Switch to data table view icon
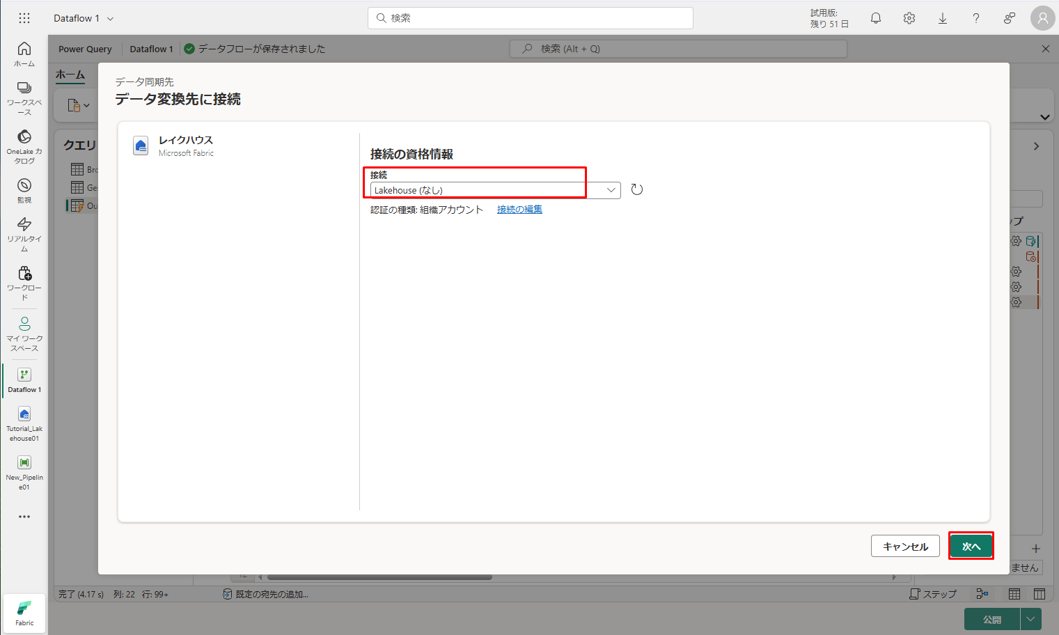The width and height of the screenshot is (1059, 635). [x=1014, y=594]
